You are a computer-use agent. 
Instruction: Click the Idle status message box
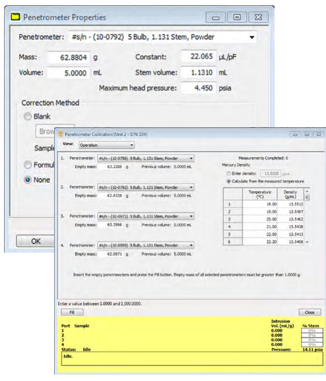(192, 359)
